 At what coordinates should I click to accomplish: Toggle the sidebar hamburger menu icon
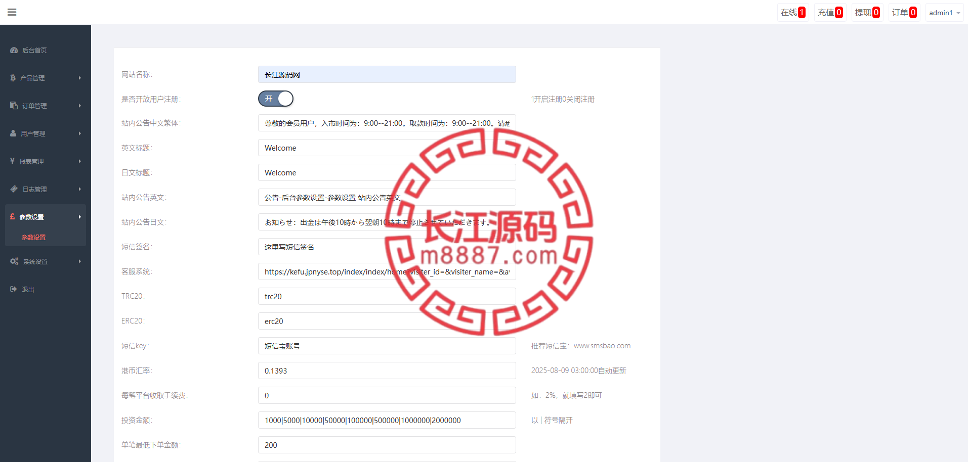pos(12,12)
